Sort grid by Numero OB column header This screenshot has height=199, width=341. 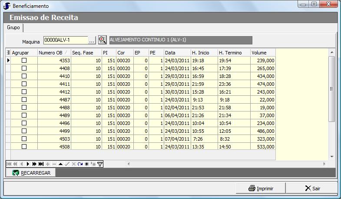54,53
